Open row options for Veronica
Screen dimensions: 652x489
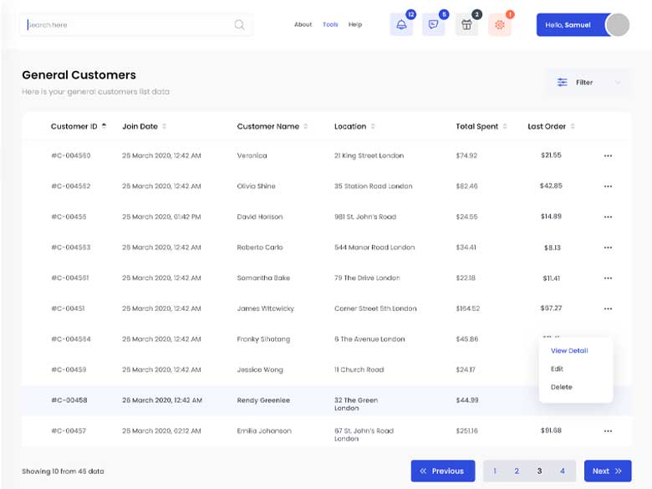click(608, 156)
